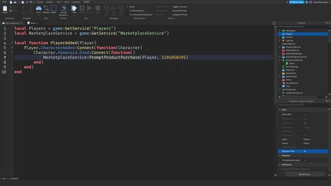This screenshot has width=331, height=186.
Task: Click the StarterPack icon in Explorer
Action: [x=283, y=73]
